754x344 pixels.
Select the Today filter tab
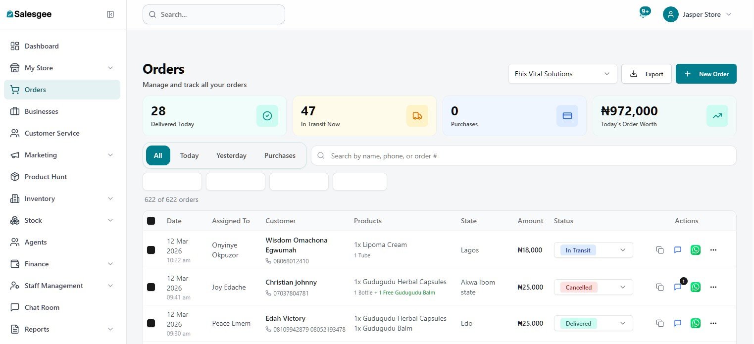[189, 155]
